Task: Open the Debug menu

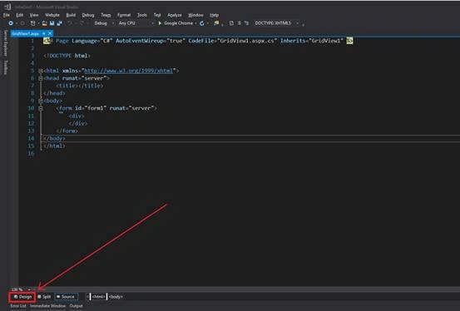Action: coord(88,15)
